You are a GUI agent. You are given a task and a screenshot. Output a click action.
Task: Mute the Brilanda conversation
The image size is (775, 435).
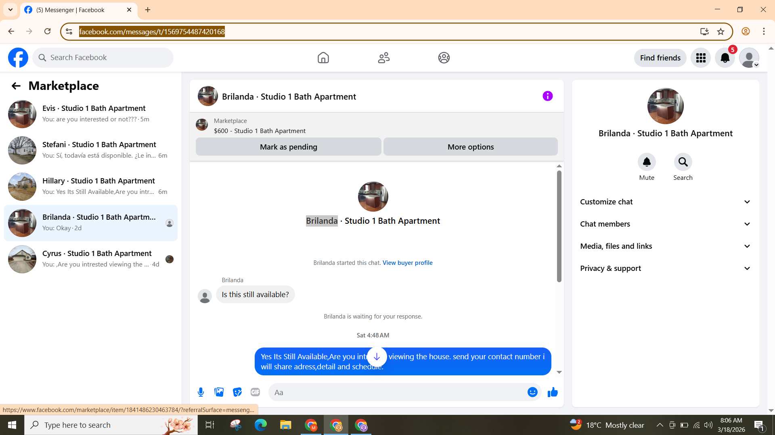coord(647,162)
